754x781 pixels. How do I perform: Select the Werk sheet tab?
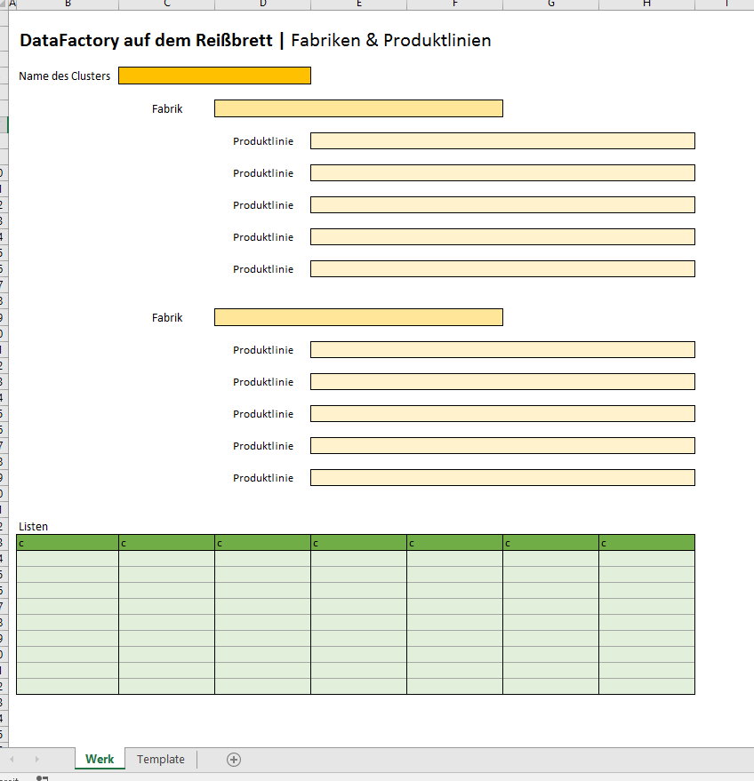100,759
